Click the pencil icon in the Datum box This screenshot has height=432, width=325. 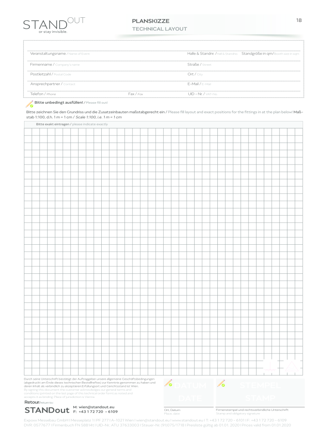coord(169,383)
